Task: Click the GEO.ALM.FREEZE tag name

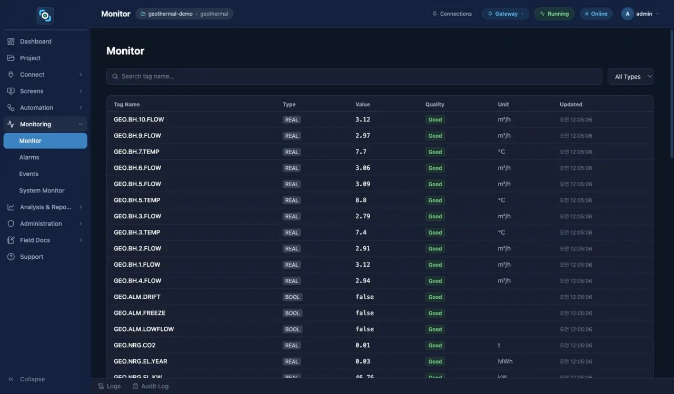Action: (x=140, y=313)
